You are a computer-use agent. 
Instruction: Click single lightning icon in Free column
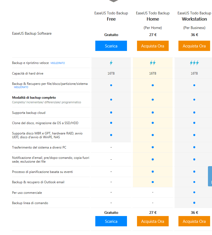pos(111,63)
